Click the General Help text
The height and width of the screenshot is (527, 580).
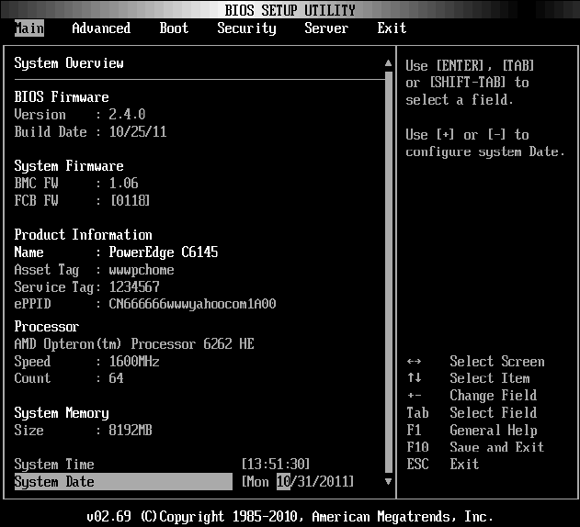click(494, 431)
